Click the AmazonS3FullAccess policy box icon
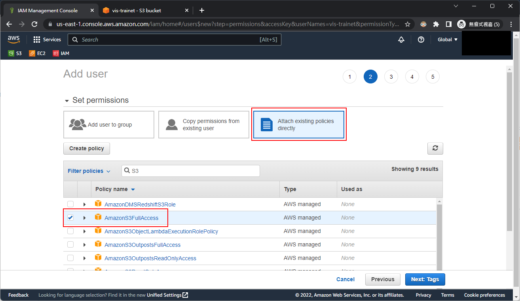 (x=98, y=217)
